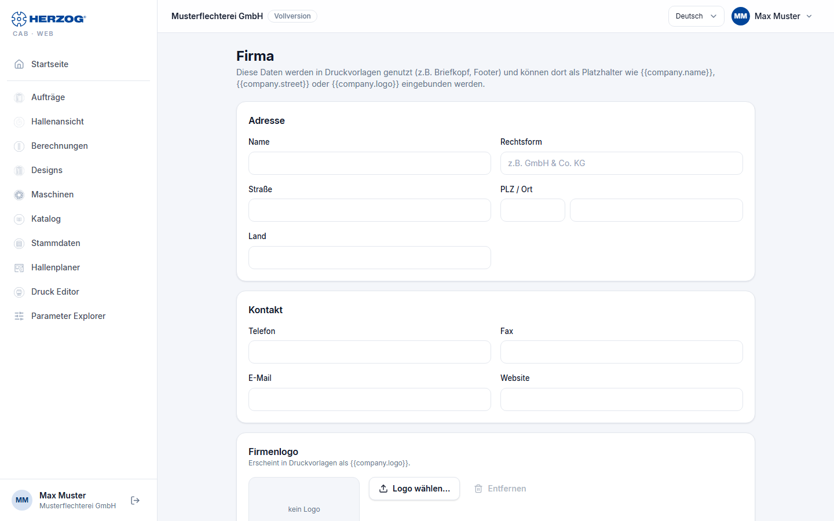Go to Stammdaten

(x=79, y=243)
